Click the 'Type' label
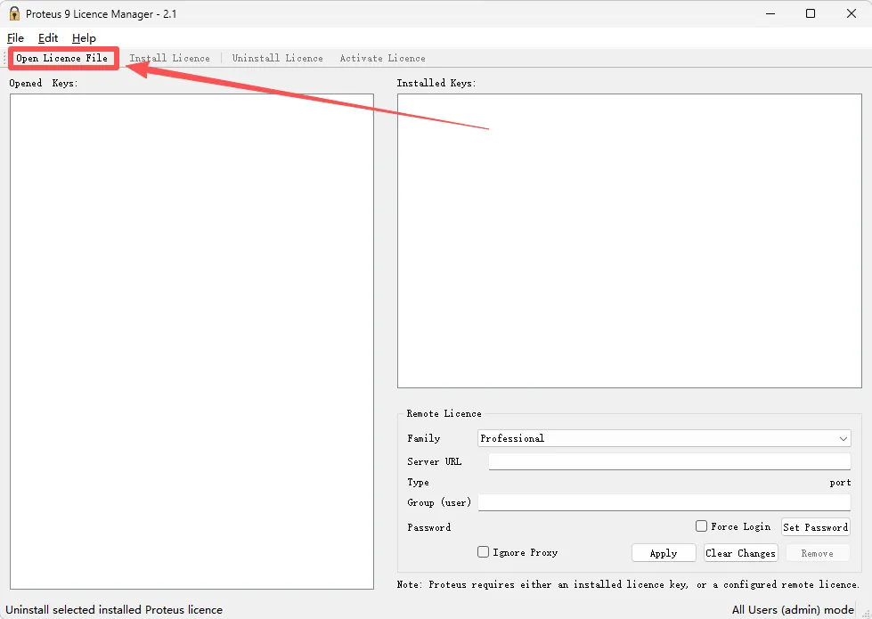 pyautogui.click(x=418, y=482)
